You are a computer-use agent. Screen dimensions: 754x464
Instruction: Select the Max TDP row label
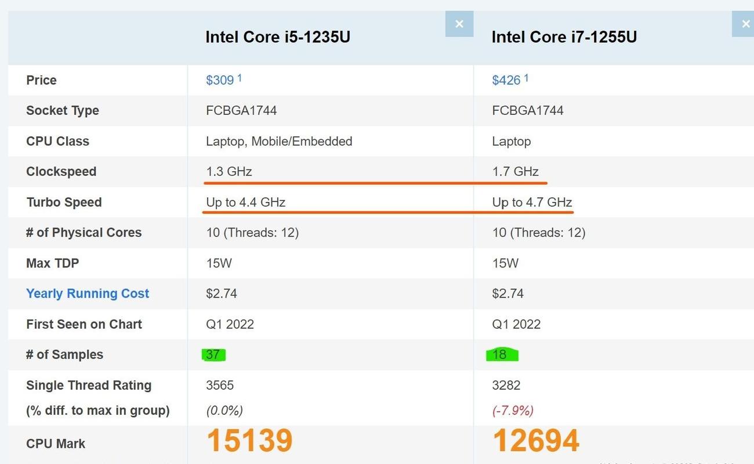tap(52, 263)
